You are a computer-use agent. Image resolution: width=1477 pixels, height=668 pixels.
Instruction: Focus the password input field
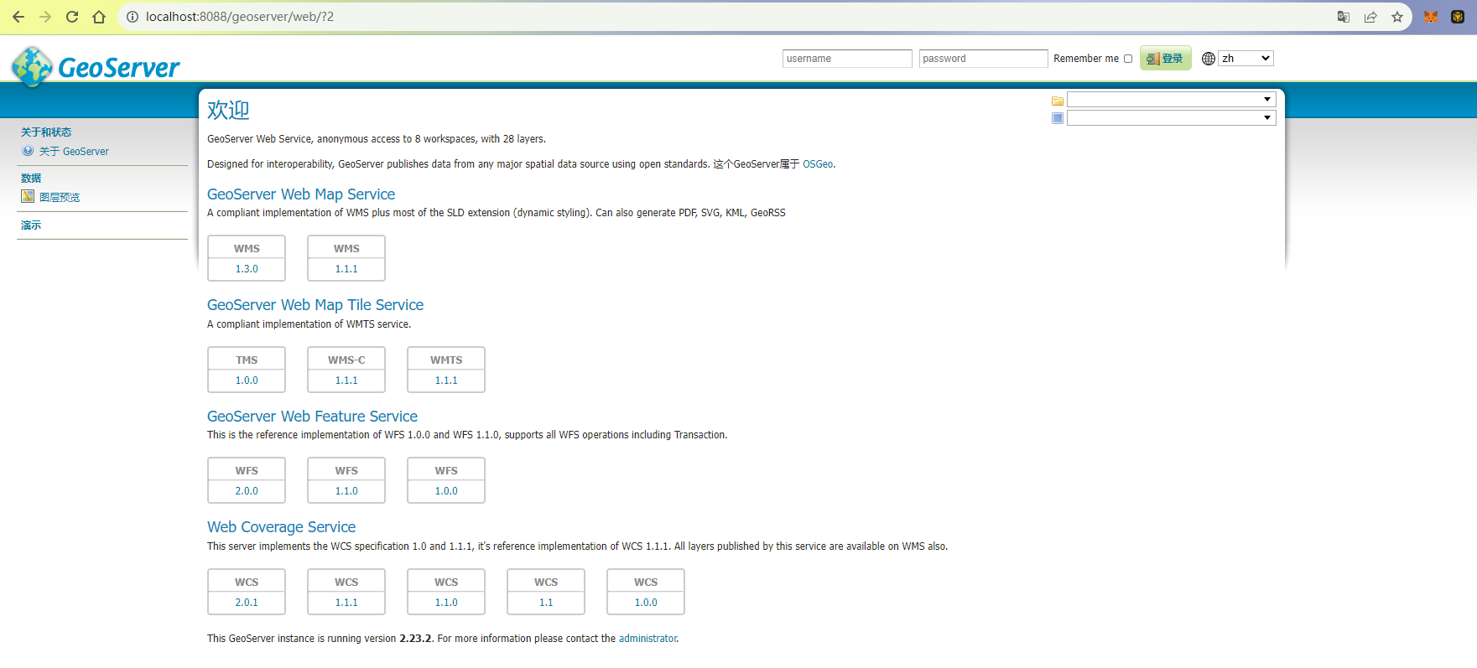coord(983,59)
